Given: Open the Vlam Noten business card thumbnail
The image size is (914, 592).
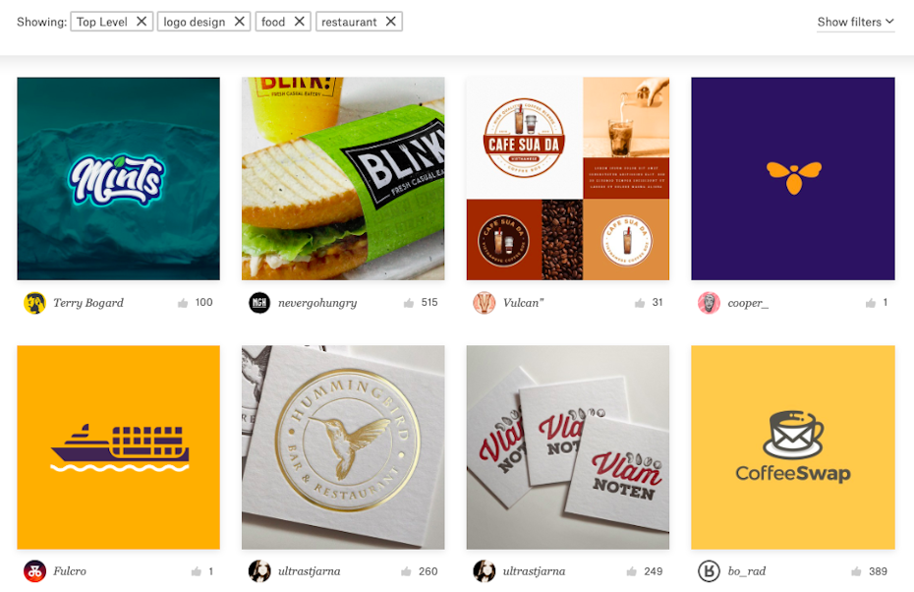Looking at the screenshot, I should click(568, 447).
